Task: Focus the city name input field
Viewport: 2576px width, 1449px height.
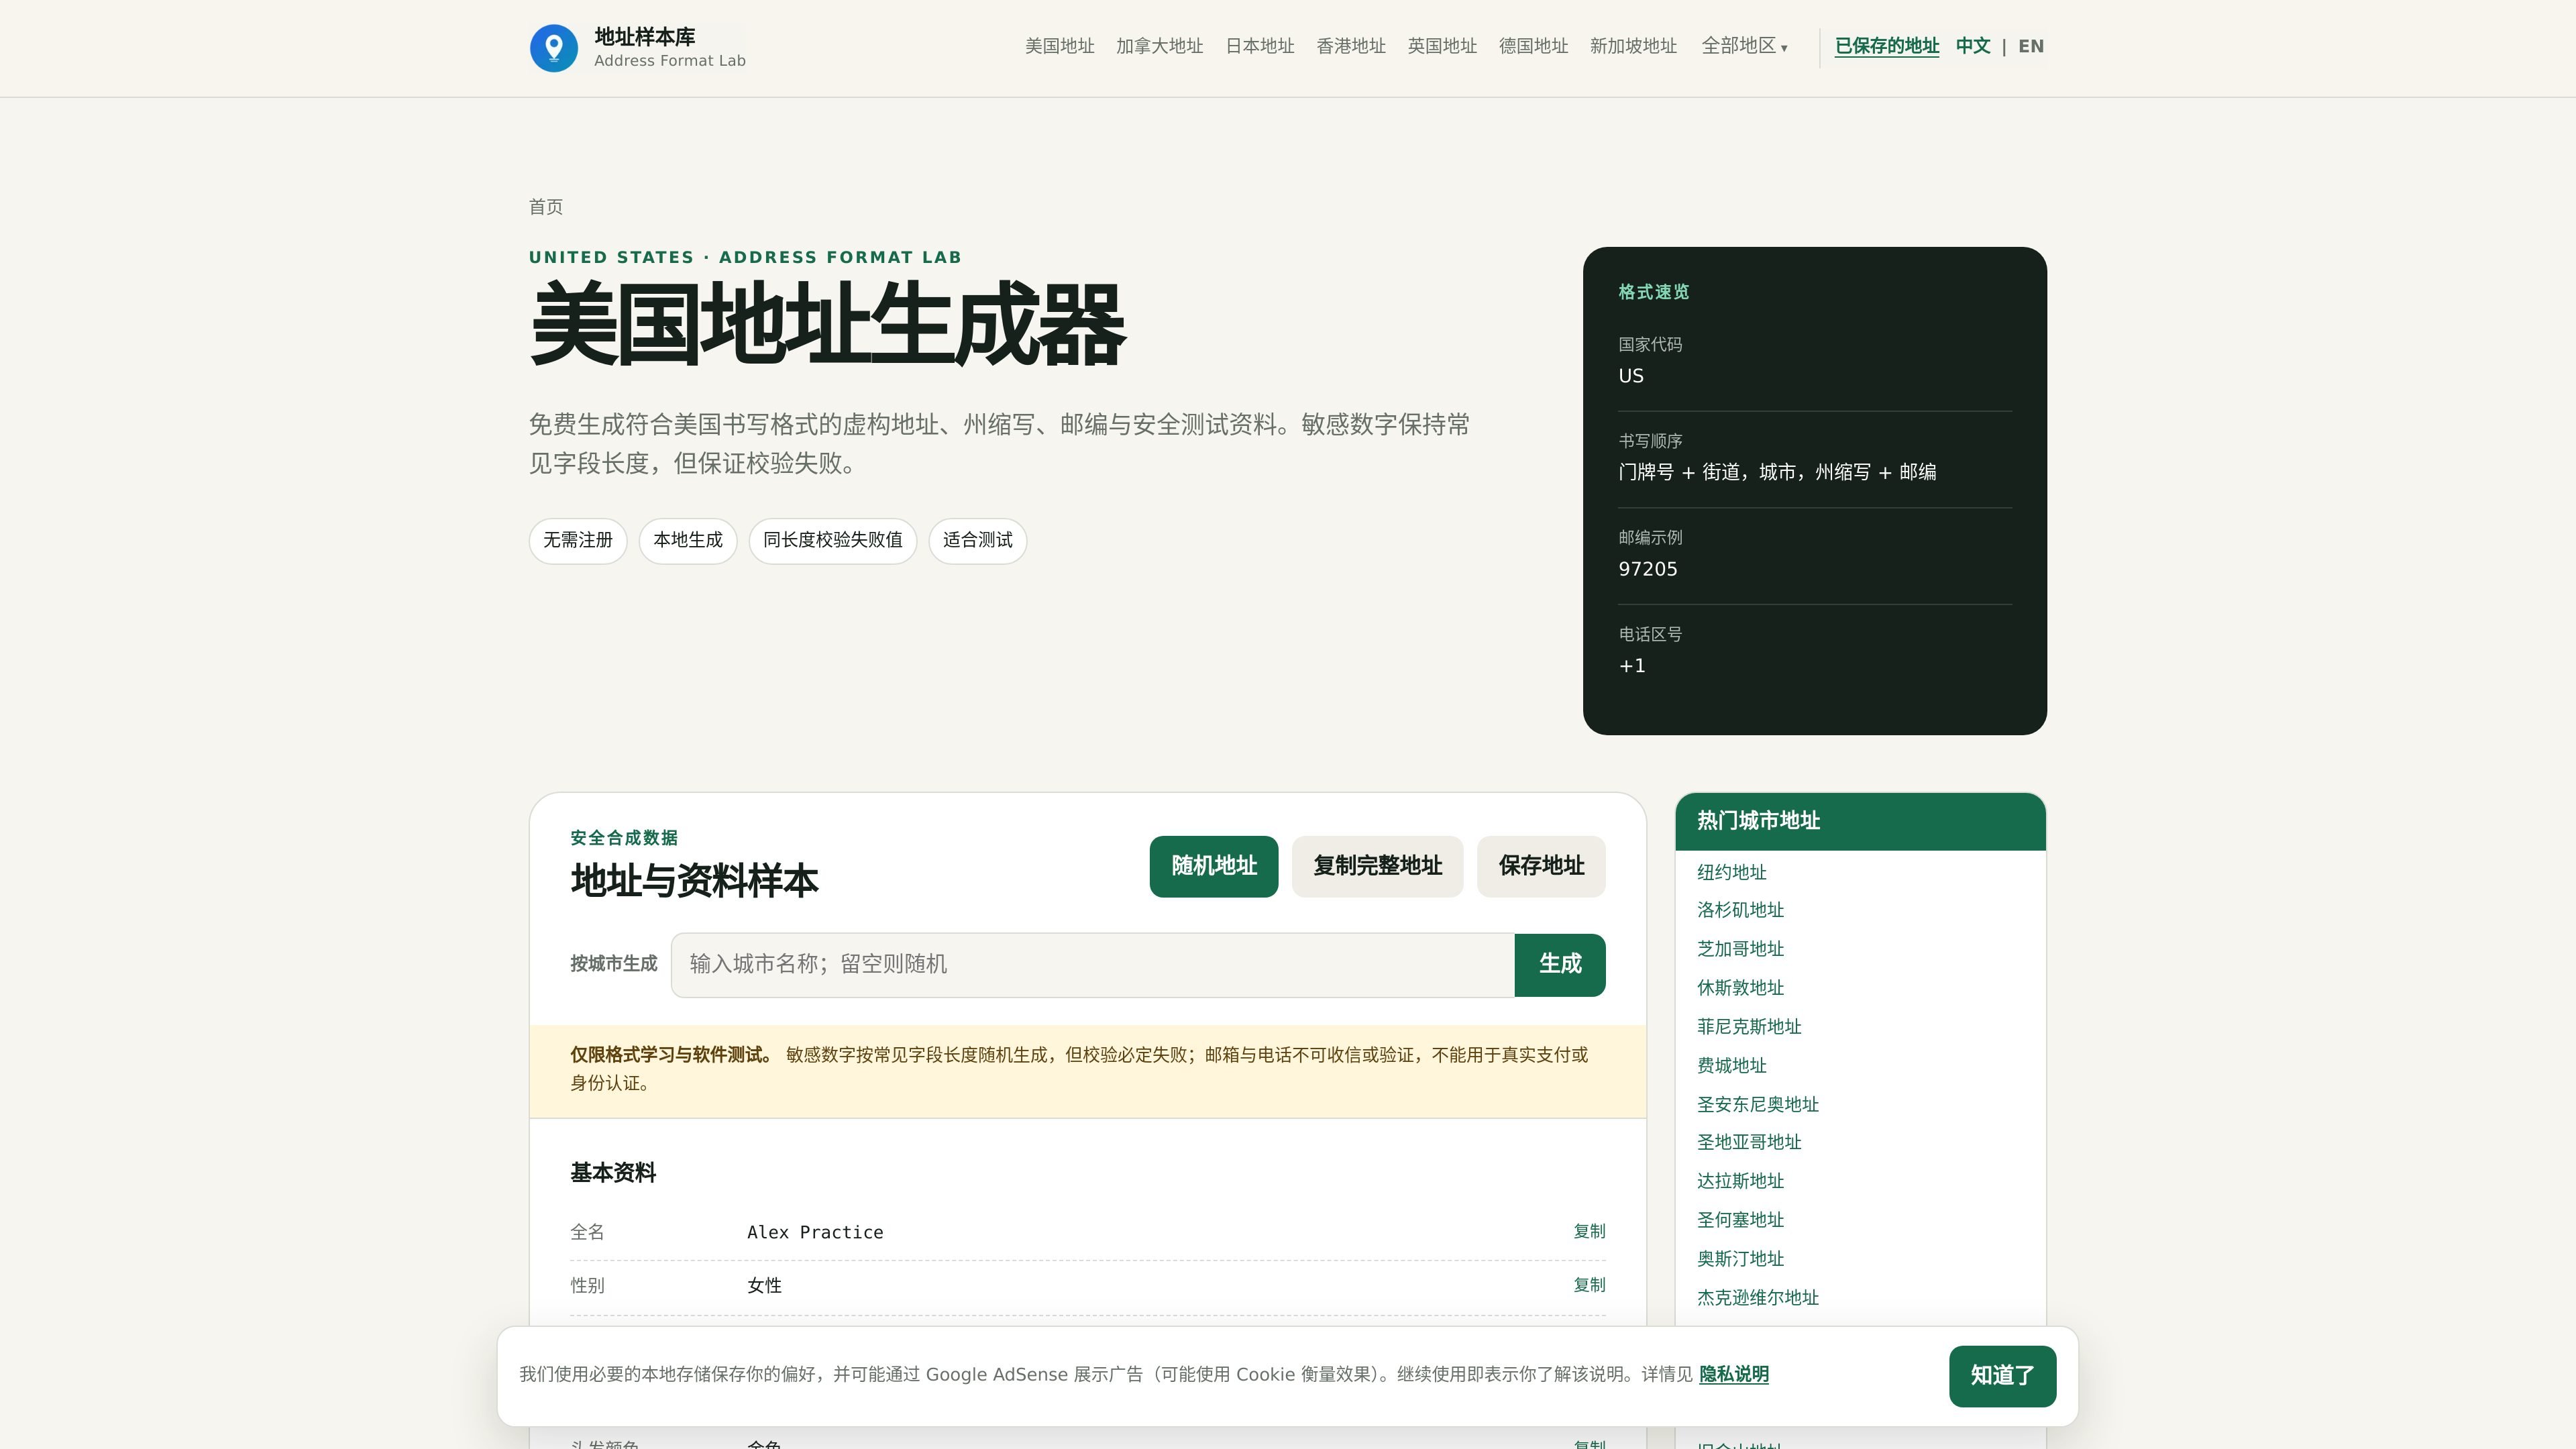Action: [x=1092, y=965]
